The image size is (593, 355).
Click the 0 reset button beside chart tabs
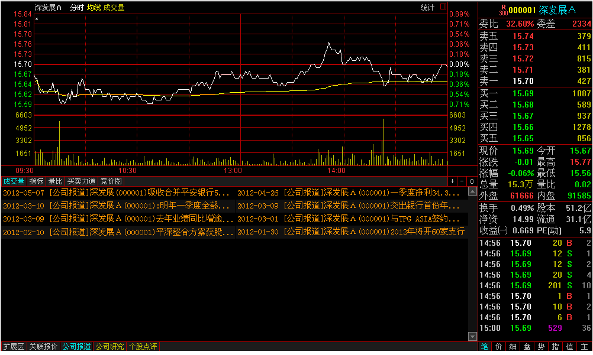click(472, 181)
